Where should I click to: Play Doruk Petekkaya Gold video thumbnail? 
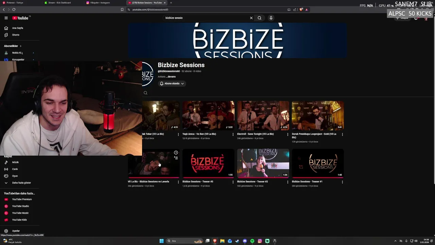pos(318,115)
